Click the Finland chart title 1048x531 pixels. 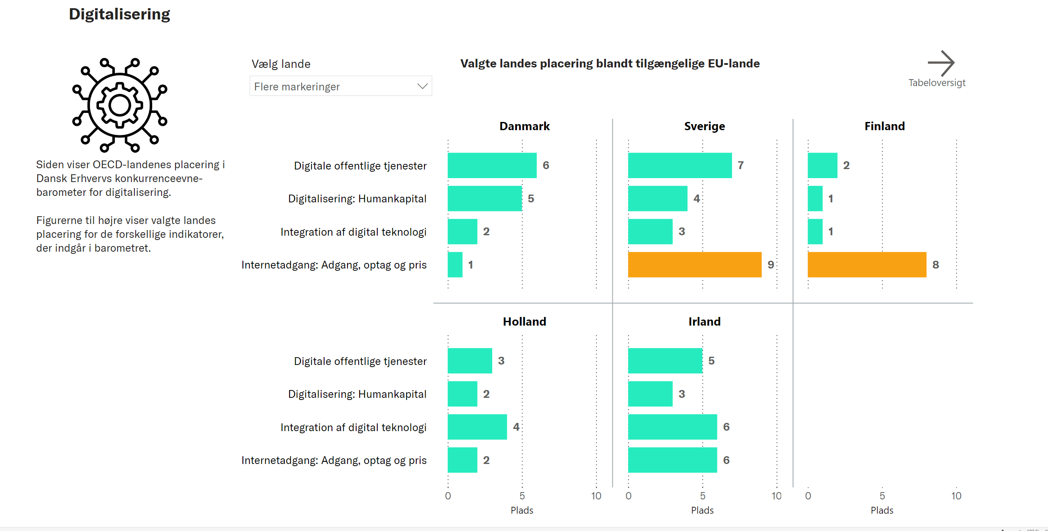(884, 126)
